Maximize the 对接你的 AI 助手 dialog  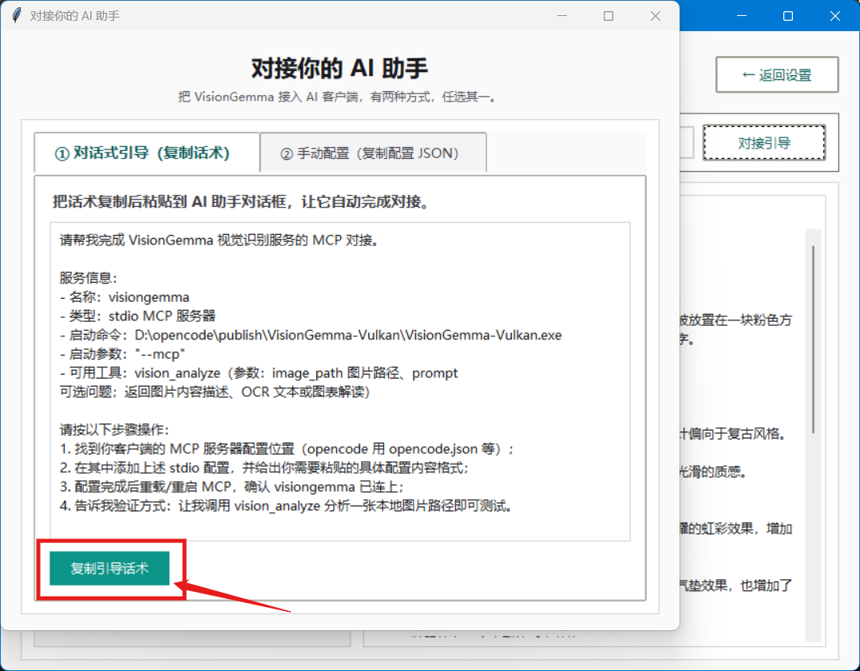click(x=608, y=16)
